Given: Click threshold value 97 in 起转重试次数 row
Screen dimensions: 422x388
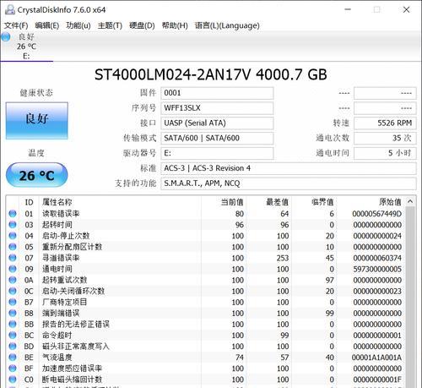Looking at the screenshot, I should tap(330, 280).
